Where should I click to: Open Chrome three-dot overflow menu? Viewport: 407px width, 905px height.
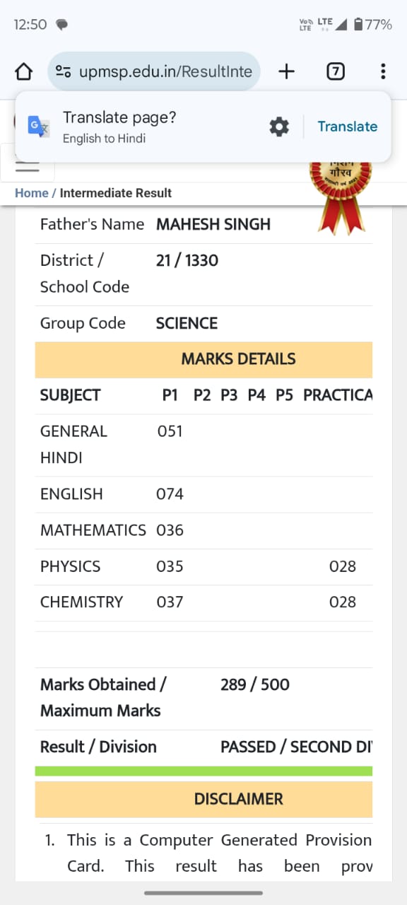click(x=382, y=71)
